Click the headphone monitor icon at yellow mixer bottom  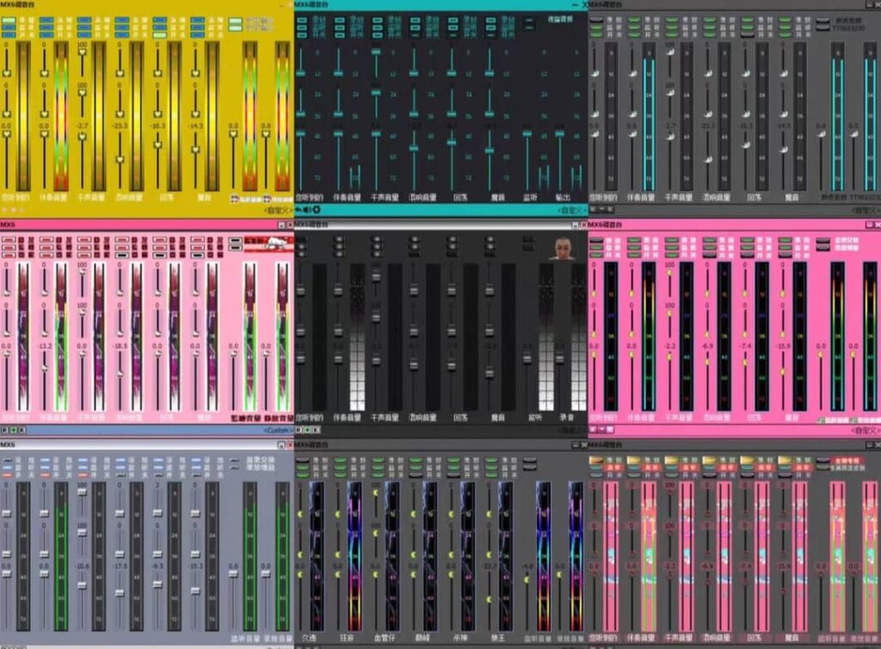[x=235, y=198]
